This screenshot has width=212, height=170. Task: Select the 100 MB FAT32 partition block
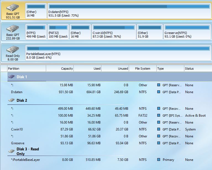click(58, 32)
